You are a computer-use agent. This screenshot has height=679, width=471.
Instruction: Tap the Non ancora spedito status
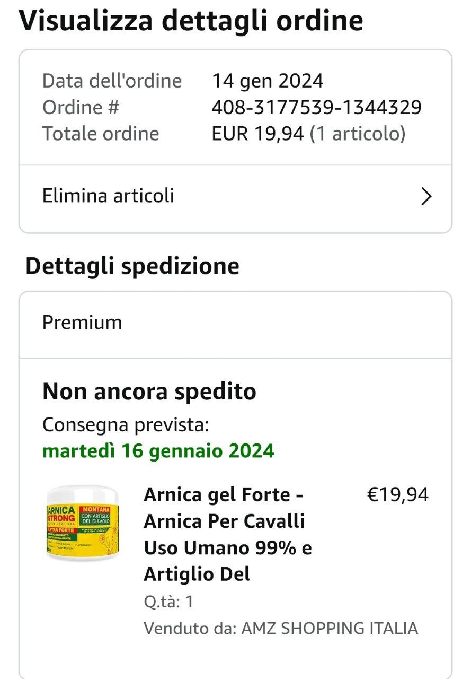pos(149,392)
